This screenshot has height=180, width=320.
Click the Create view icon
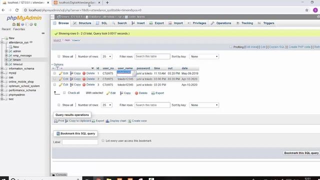click(129, 121)
